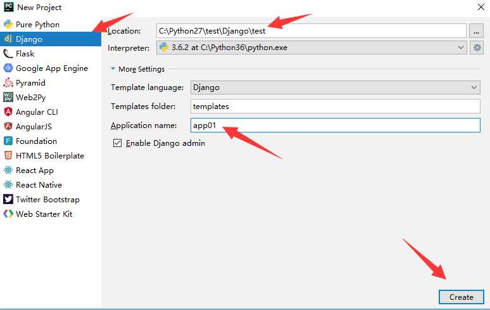This screenshot has height=310, width=490.
Task: Open interpreter settings gear
Action: pos(477,48)
